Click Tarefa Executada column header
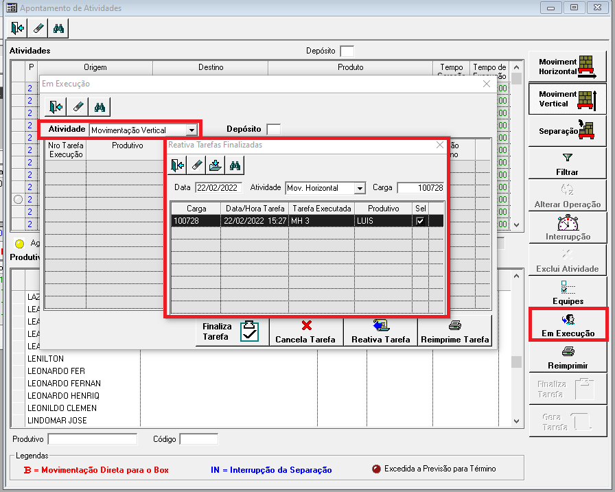Screen dimensions: 615x492 (322, 209)
